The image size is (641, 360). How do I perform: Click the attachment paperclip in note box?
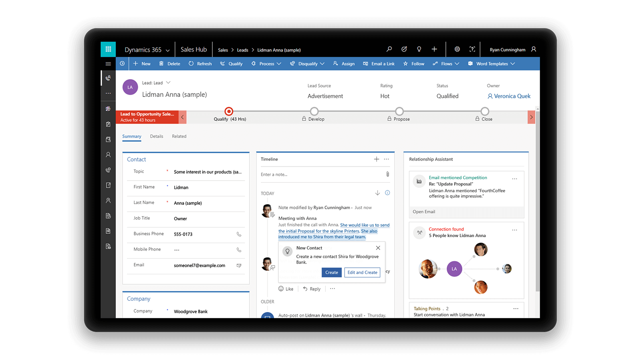pos(387,174)
